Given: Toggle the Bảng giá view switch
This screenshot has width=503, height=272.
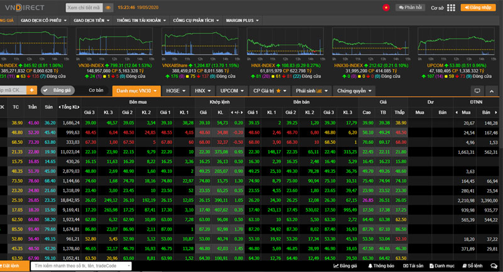Looking at the screenshot, I should pos(58,90).
